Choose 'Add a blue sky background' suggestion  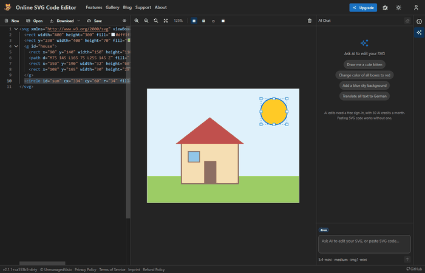364,86
